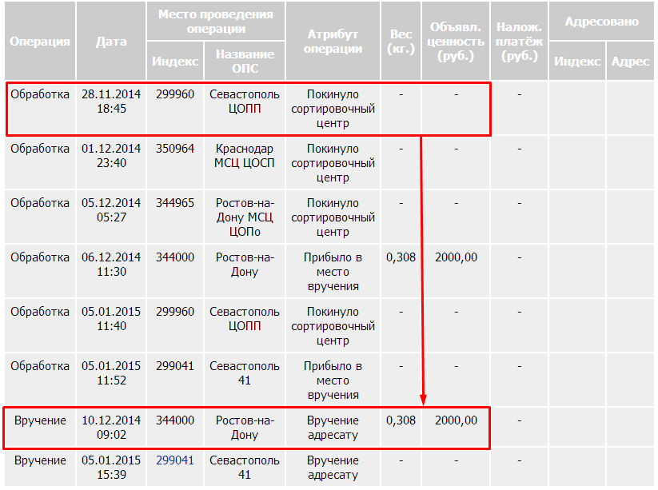Select the Краснодар МСЦ ЦОСП cell
The image size is (658, 490).
245,156
